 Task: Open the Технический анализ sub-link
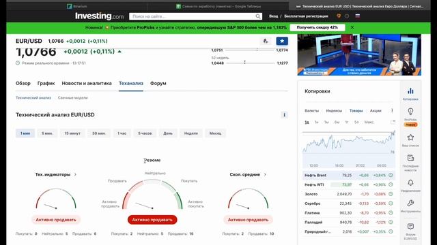point(33,98)
